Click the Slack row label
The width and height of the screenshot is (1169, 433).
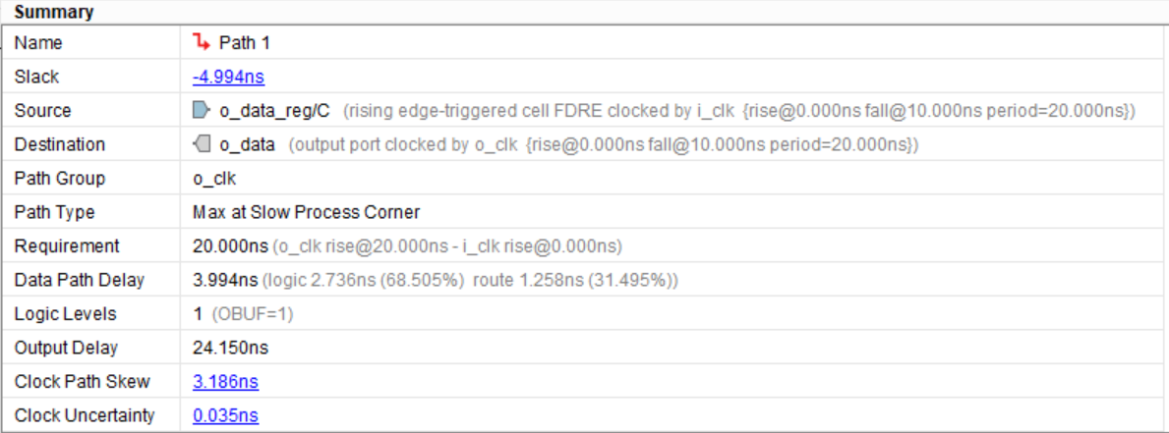37,77
